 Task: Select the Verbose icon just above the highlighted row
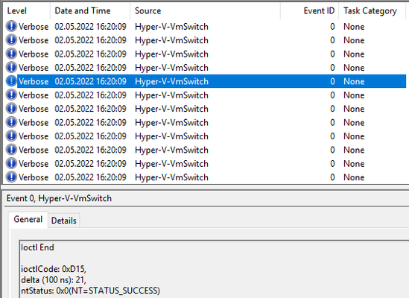click(x=11, y=67)
